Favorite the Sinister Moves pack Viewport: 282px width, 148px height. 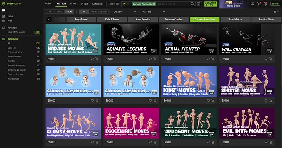(266, 101)
